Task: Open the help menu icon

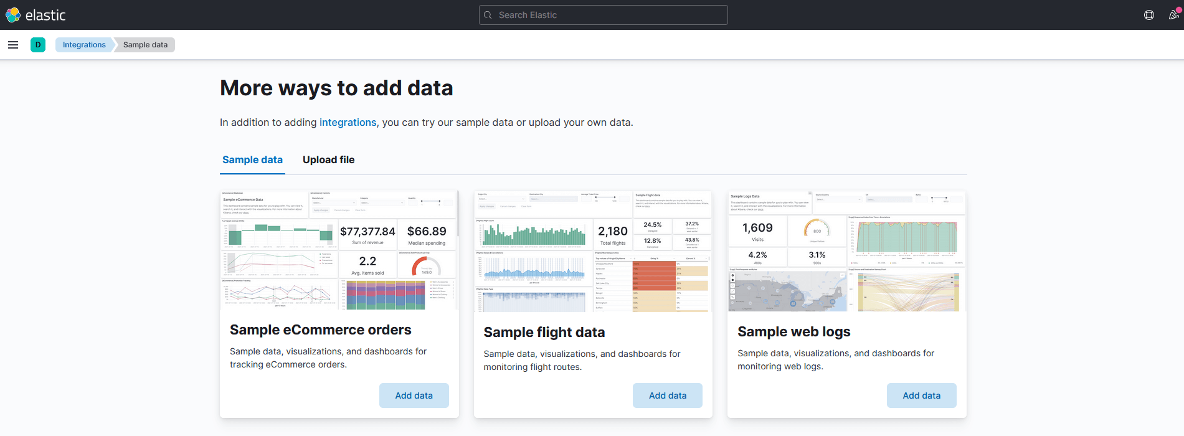Action: pyautogui.click(x=1149, y=15)
